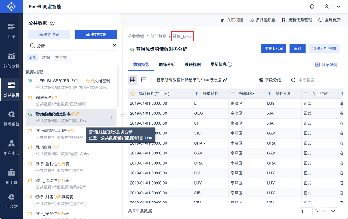This screenshot has height=219, width=348.
Task: Click 字段分组 button
Action: [x=270, y=80]
